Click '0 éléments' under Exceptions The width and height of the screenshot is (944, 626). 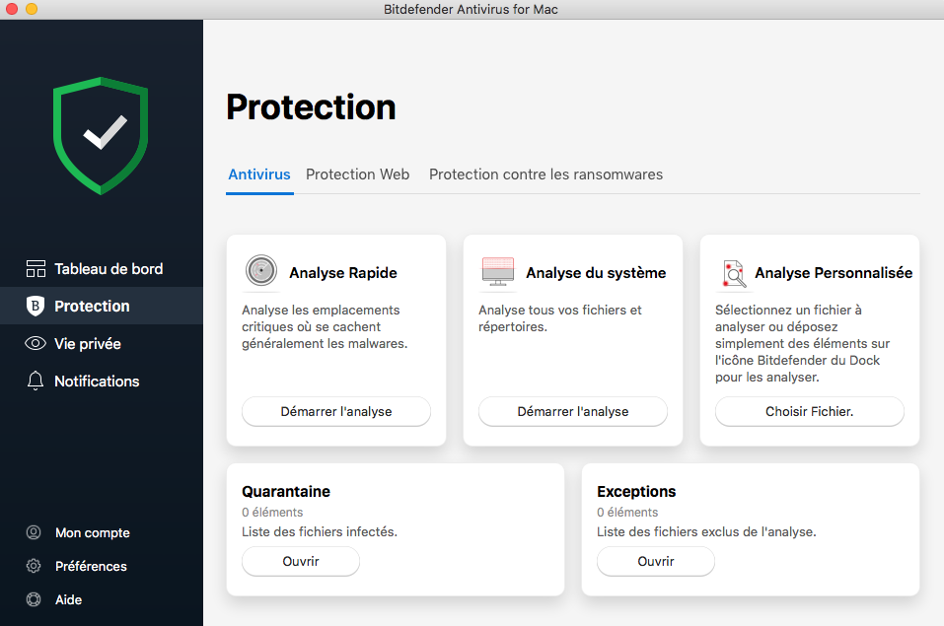click(x=627, y=513)
